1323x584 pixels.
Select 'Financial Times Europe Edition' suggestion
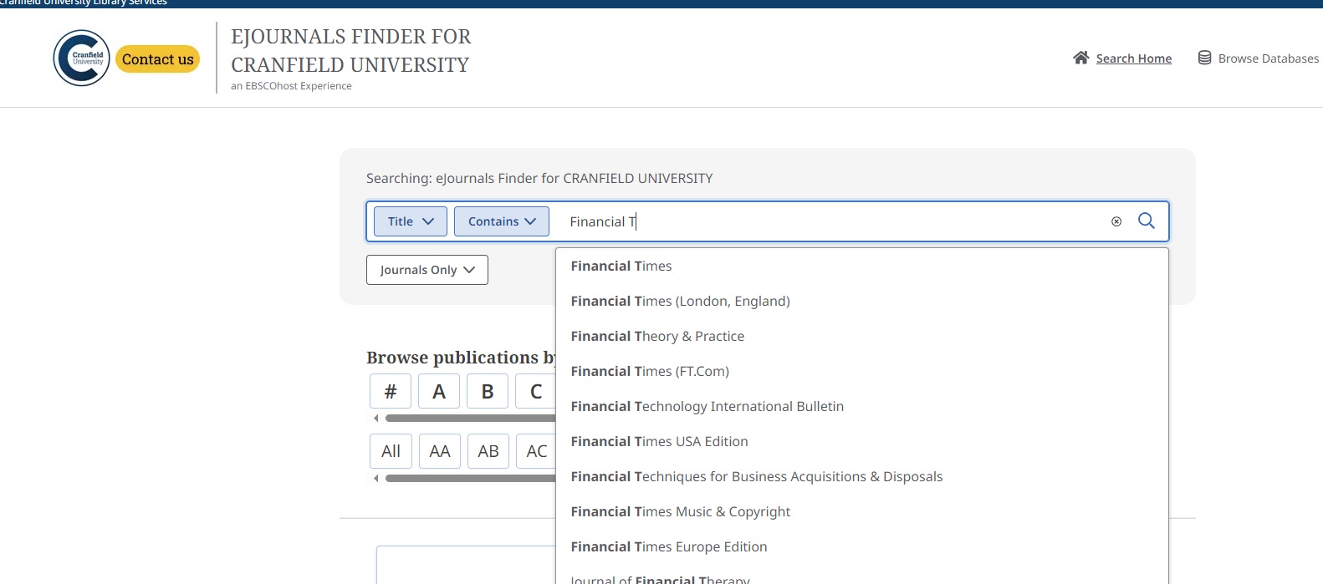tap(861, 546)
